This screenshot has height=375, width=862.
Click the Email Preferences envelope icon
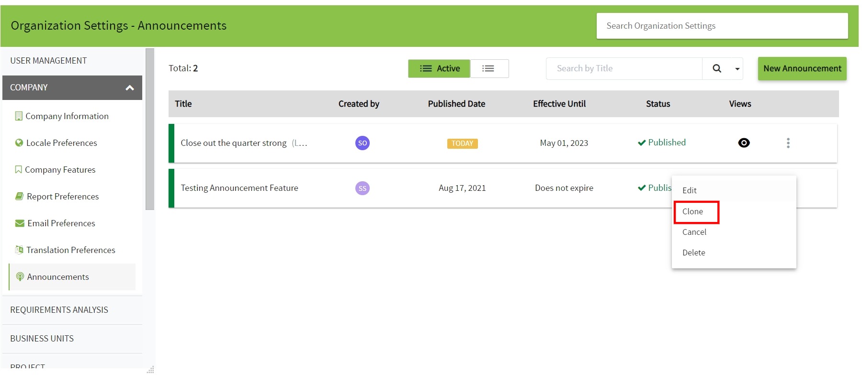pos(20,223)
